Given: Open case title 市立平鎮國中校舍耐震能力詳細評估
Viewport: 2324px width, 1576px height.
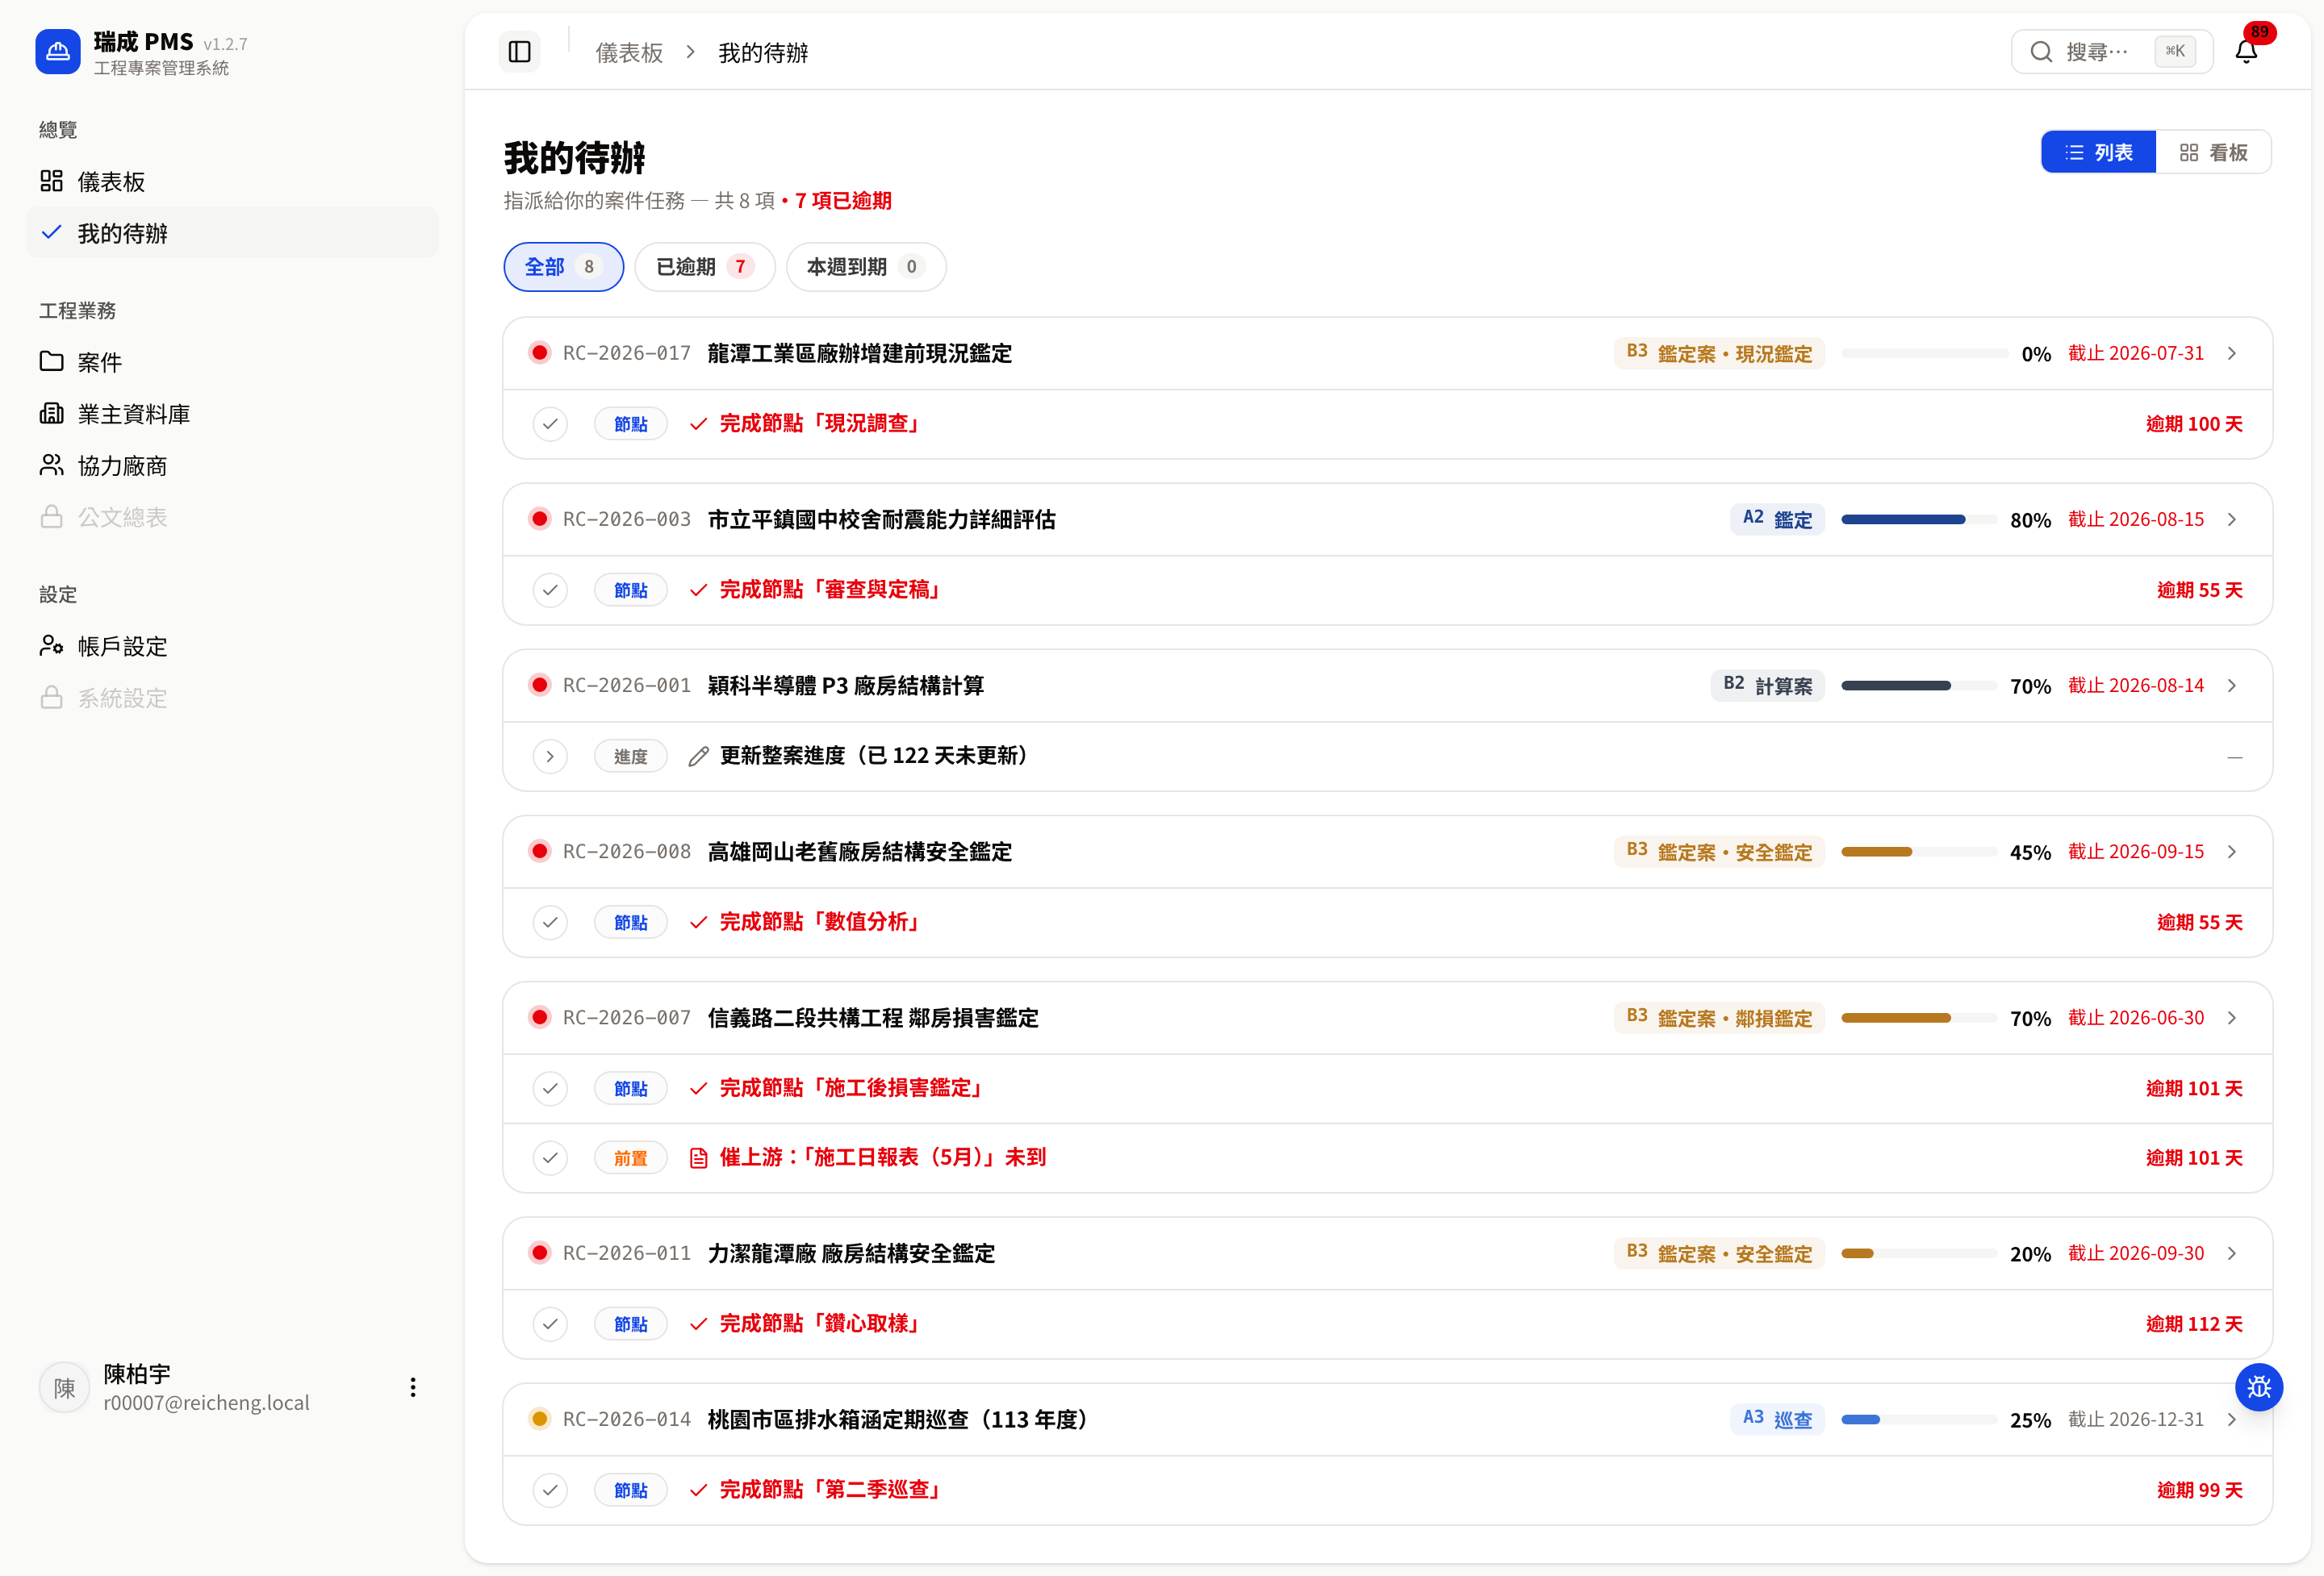Looking at the screenshot, I should (x=881, y=519).
